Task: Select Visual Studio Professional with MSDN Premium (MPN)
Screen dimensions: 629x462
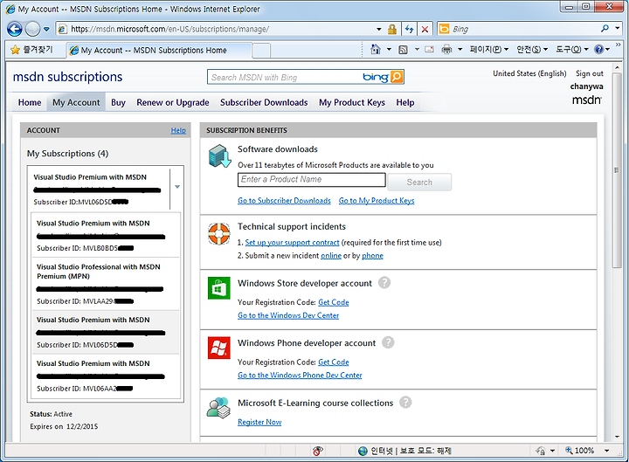Action: click(106, 284)
